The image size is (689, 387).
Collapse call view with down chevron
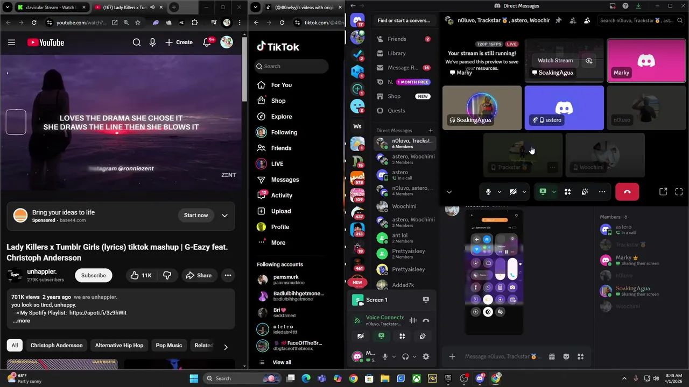point(449,192)
